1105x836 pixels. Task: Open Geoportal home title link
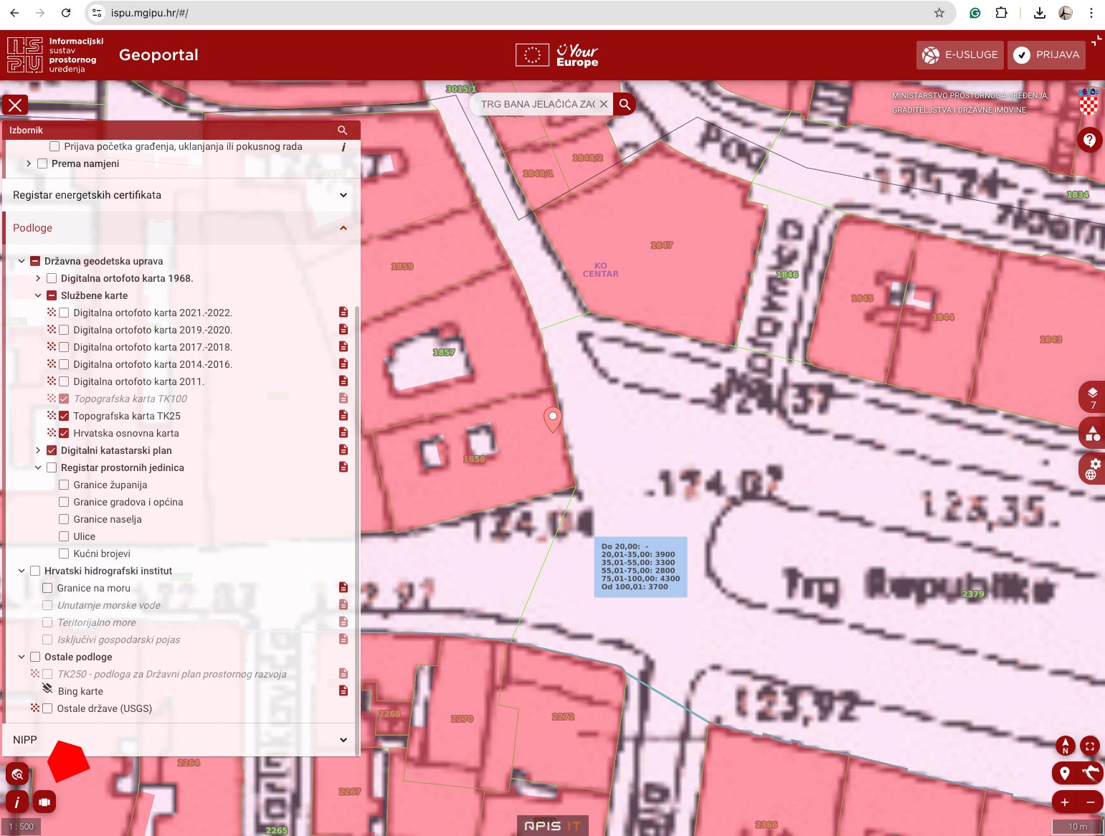click(x=158, y=55)
